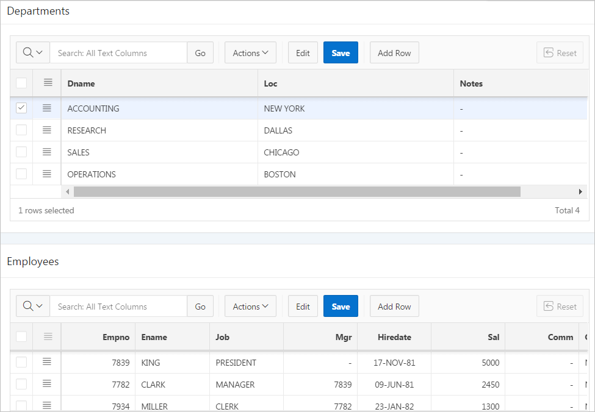Expand the Employees Actions menu
Image resolution: width=595 pixels, height=412 pixels.
pyautogui.click(x=250, y=306)
